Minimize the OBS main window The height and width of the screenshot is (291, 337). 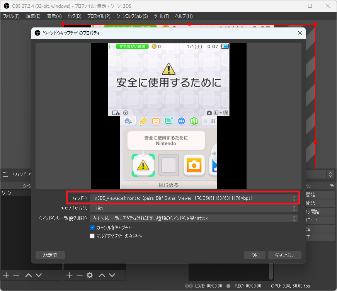292,6
